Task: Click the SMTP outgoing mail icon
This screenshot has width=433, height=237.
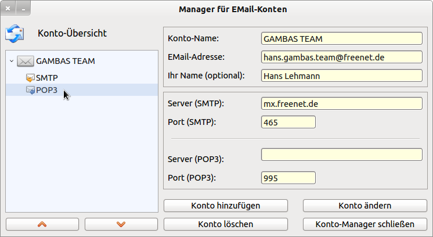Action: (x=30, y=77)
